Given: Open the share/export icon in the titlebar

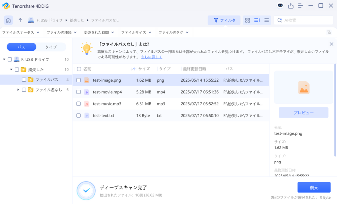Looking at the screenshot, I should click(x=290, y=5).
